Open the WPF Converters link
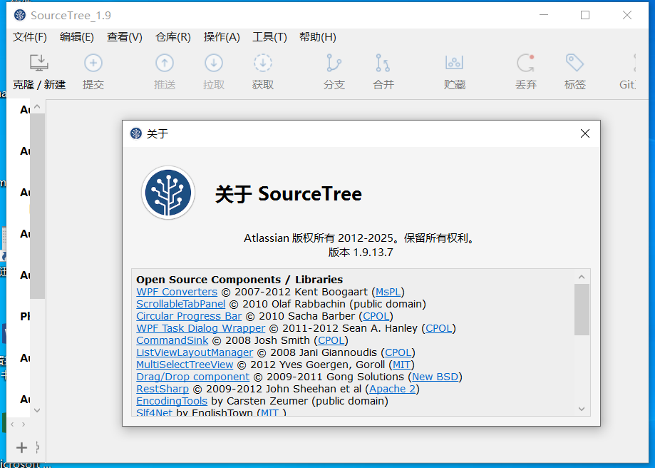Screen dimensions: 655x468 tap(177, 292)
